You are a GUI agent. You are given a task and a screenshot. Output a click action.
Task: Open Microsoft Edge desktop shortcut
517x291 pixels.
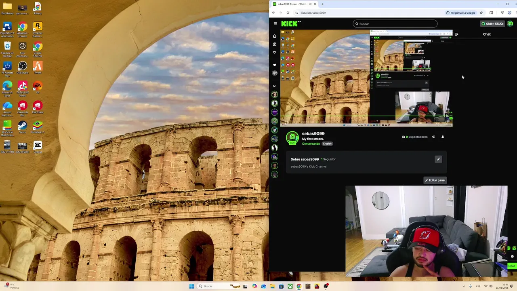point(7,89)
